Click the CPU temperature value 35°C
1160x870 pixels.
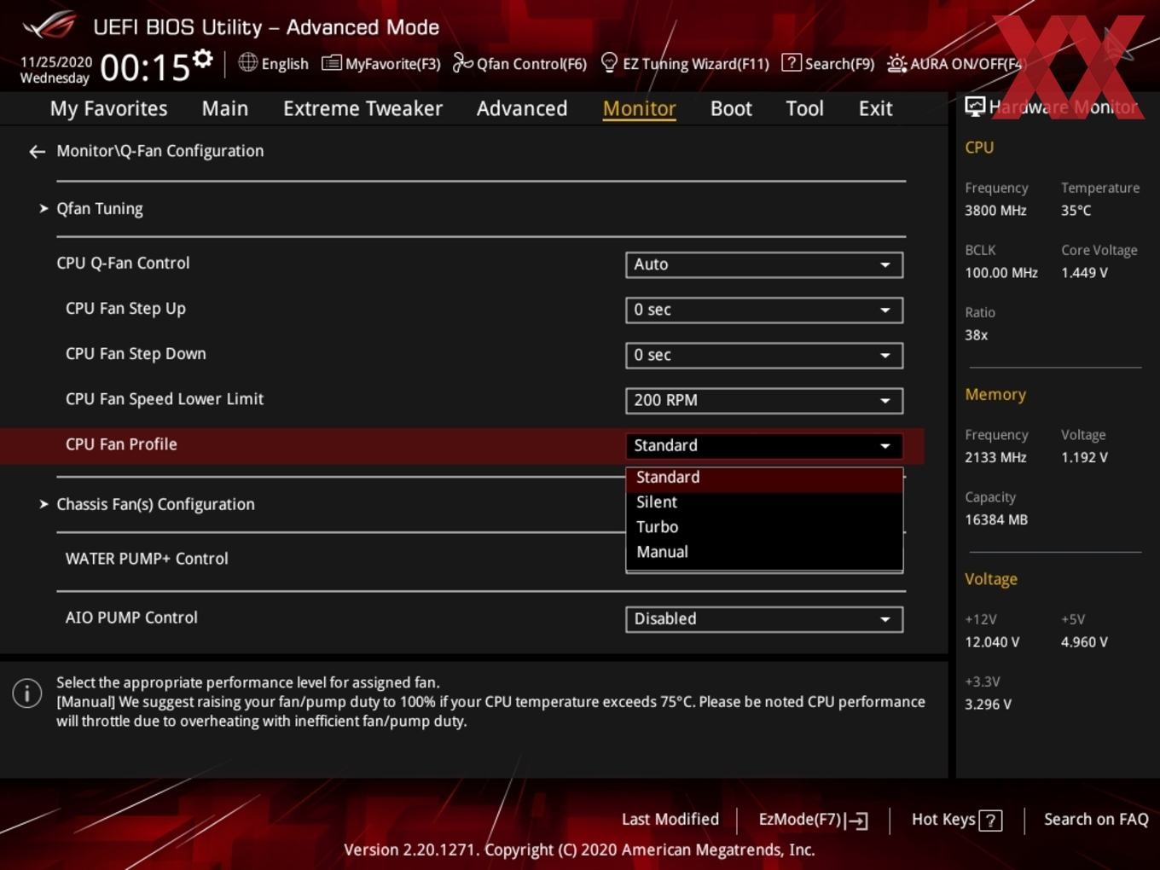coord(1076,211)
